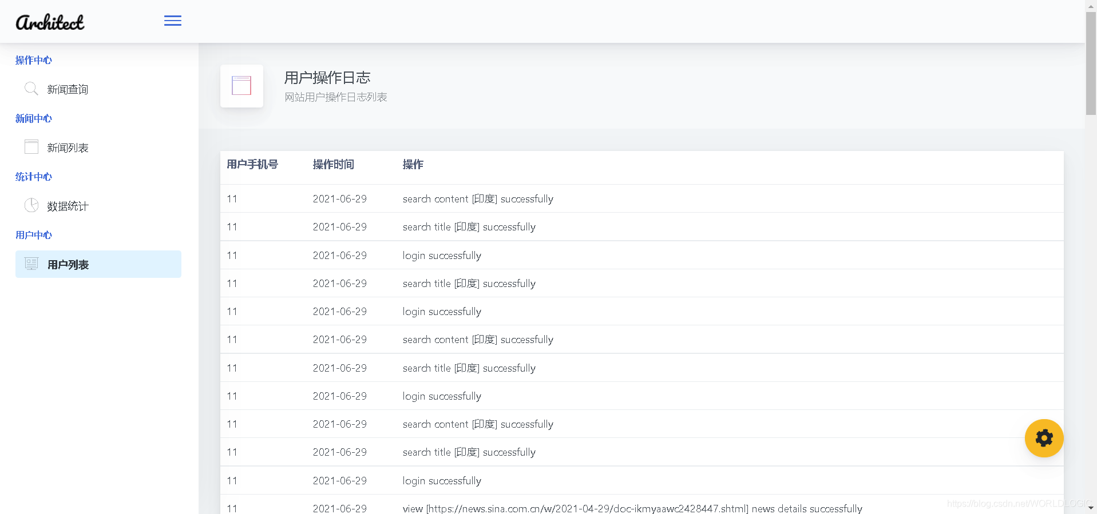Click the news.sina.com.cn view details log entry
This screenshot has height=514, width=1097.
pos(632,508)
